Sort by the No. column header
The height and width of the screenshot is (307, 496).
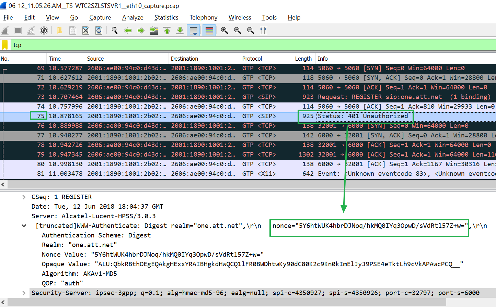coord(23,59)
